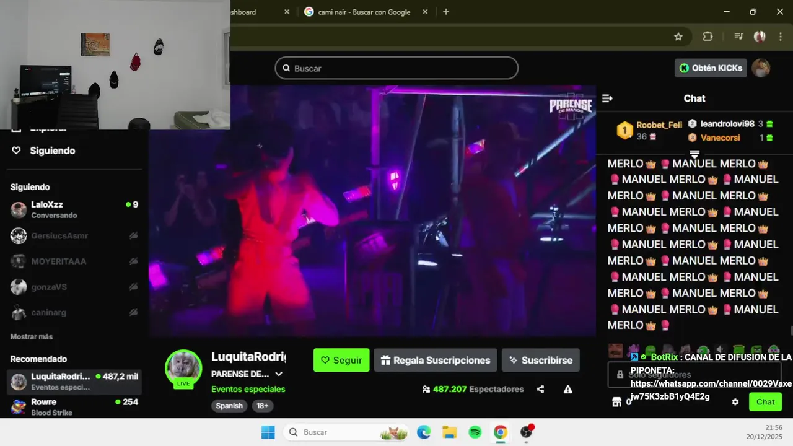This screenshot has width=793, height=446.
Task: Expand list with Mostrar más
Action: point(32,336)
